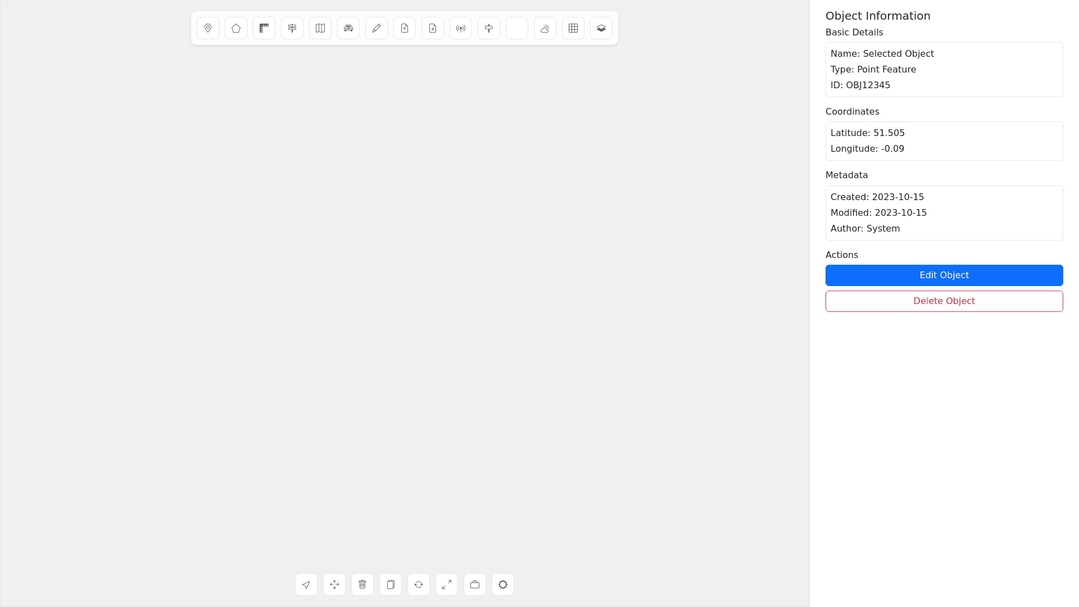This screenshot has width=1079, height=607.
Task: Click the navigation cursor arrow icon
Action: point(306,585)
